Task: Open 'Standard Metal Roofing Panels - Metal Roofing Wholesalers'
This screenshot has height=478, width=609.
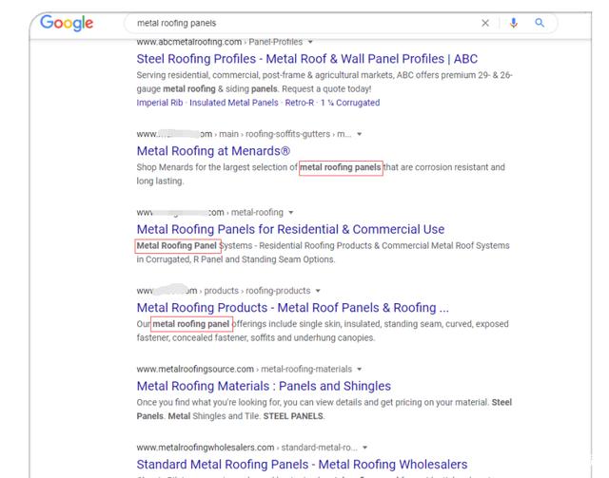Action: pos(302,465)
